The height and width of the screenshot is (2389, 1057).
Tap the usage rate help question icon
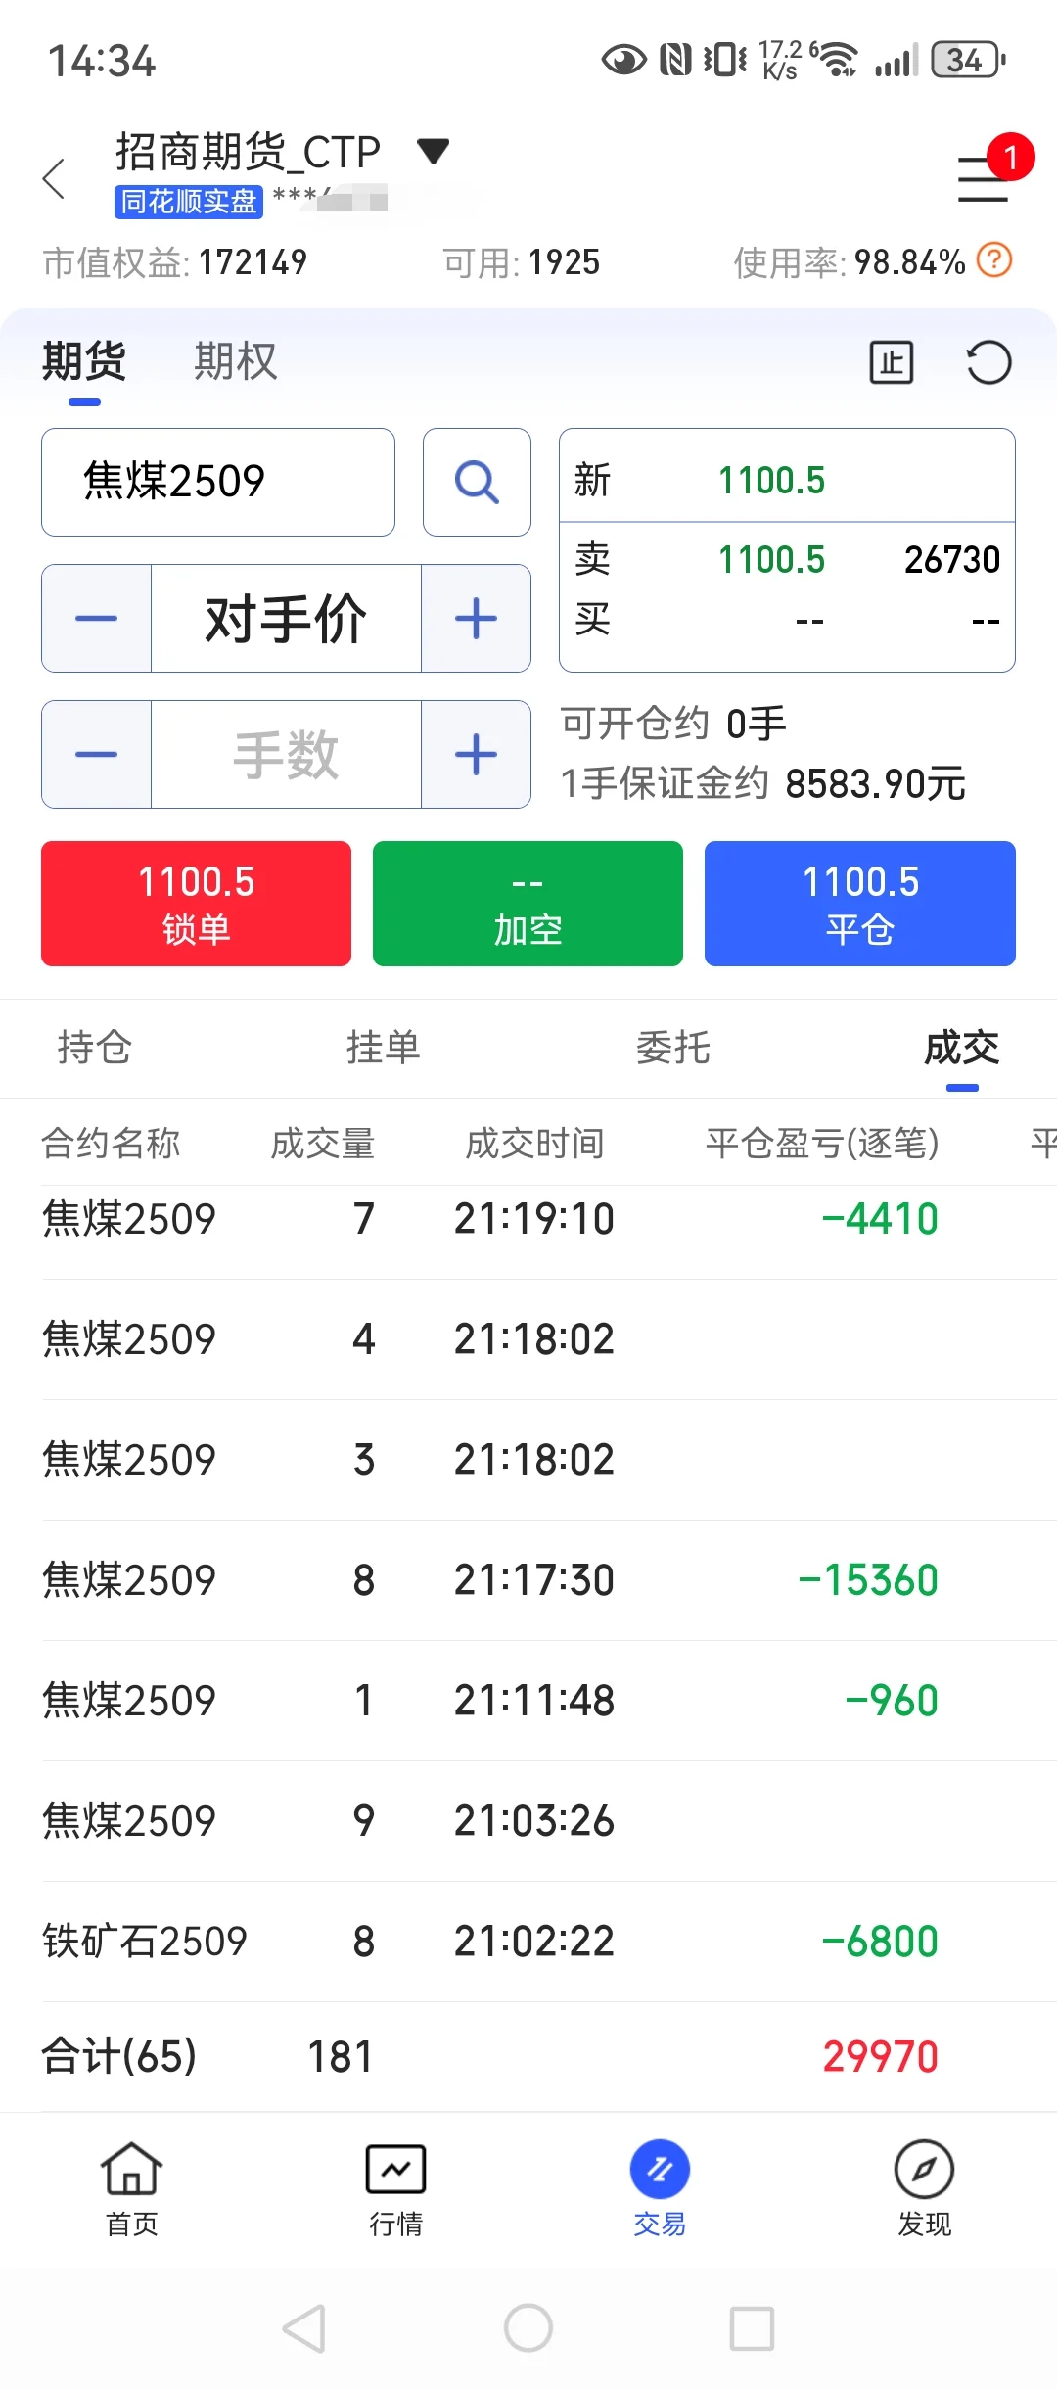tap(994, 260)
